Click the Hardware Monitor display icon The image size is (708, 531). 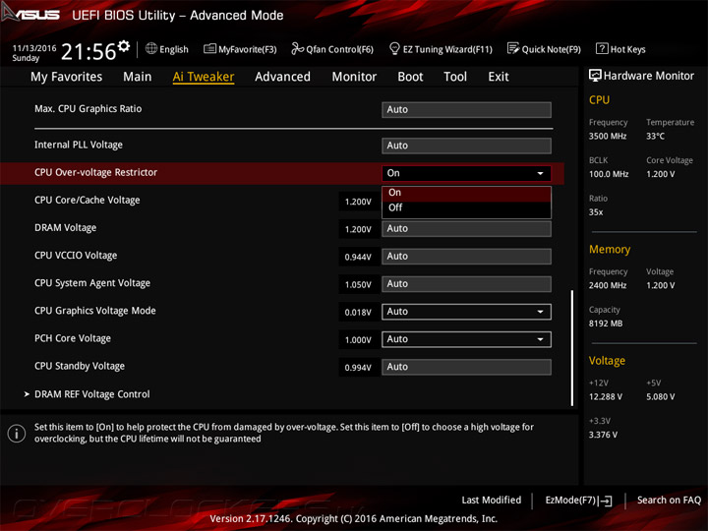[595, 76]
